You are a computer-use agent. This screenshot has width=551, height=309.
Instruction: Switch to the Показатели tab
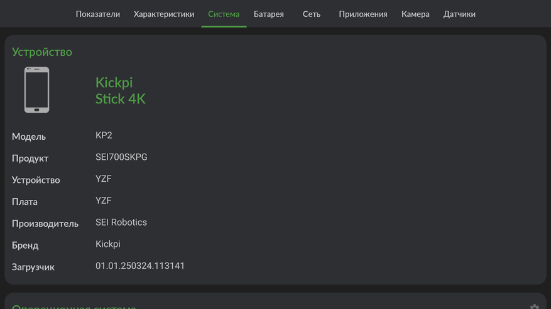tap(98, 14)
